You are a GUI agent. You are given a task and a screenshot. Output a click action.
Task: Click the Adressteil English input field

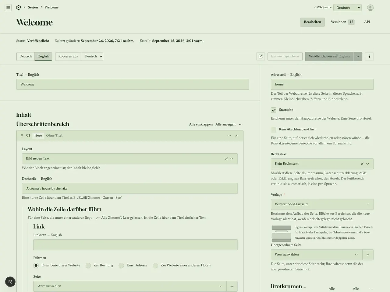(322, 85)
